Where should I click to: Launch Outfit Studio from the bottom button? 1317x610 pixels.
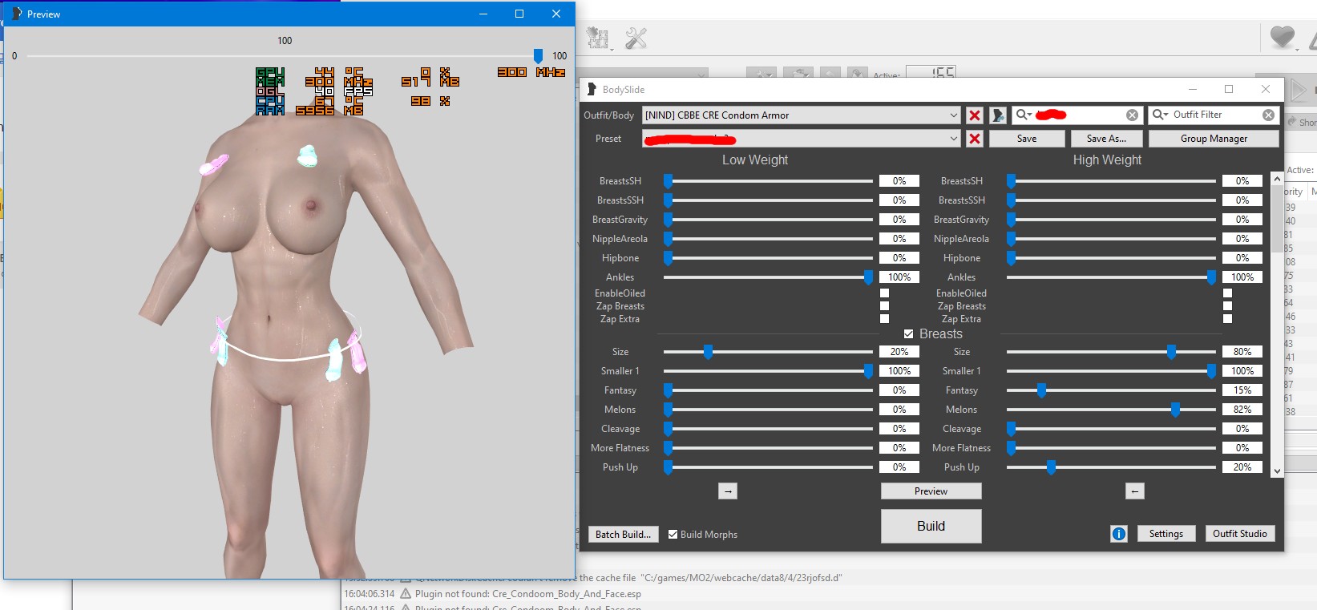[x=1240, y=534]
